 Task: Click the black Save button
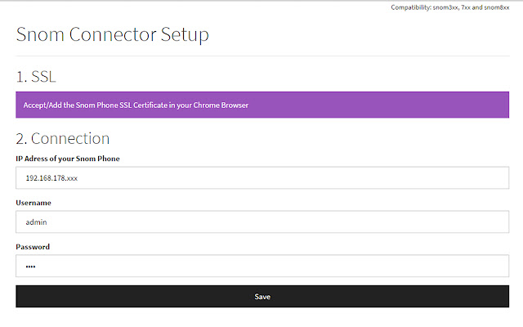(x=262, y=296)
